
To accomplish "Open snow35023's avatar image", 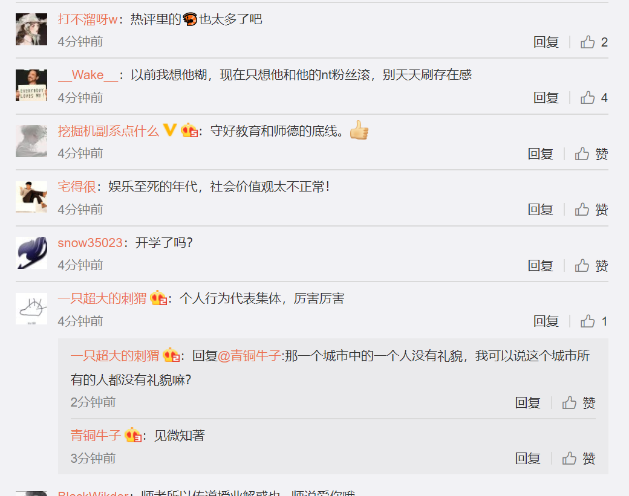I will [31, 253].
